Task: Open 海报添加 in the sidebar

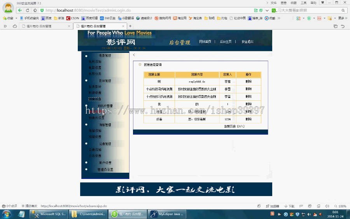Action: click(95, 131)
